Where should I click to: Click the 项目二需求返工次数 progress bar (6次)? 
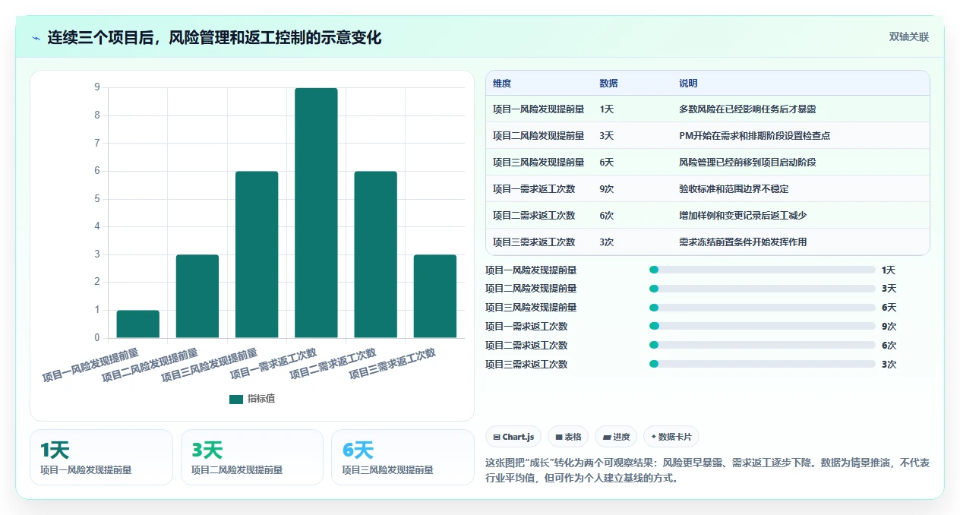click(763, 345)
